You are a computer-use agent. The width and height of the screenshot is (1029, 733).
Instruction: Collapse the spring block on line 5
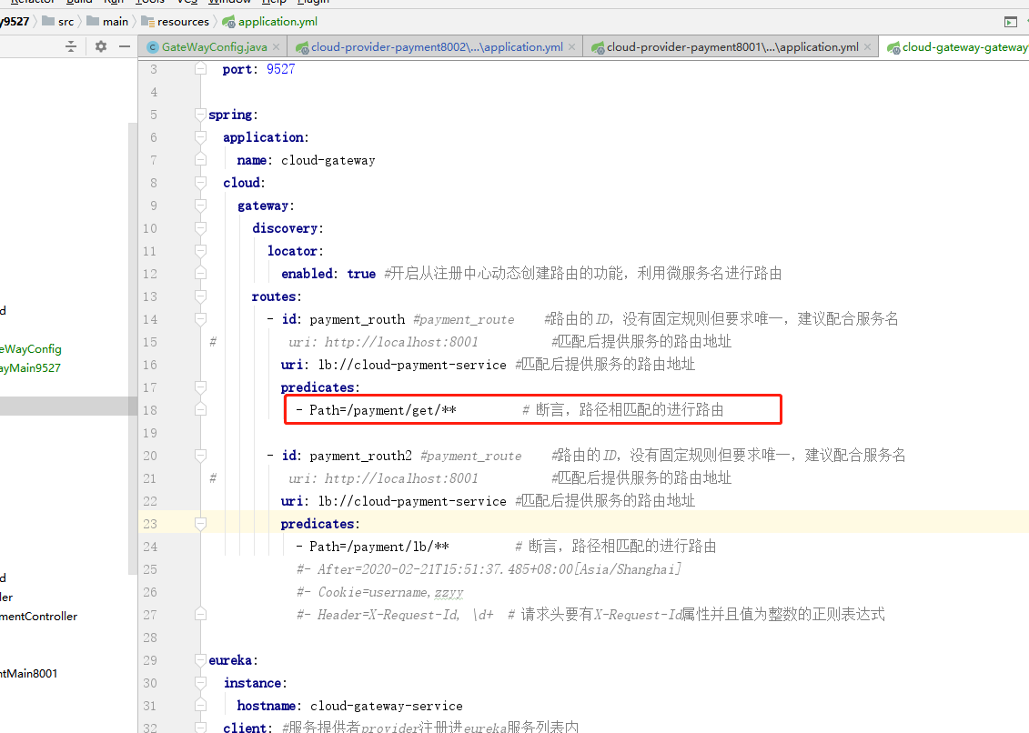click(201, 115)
